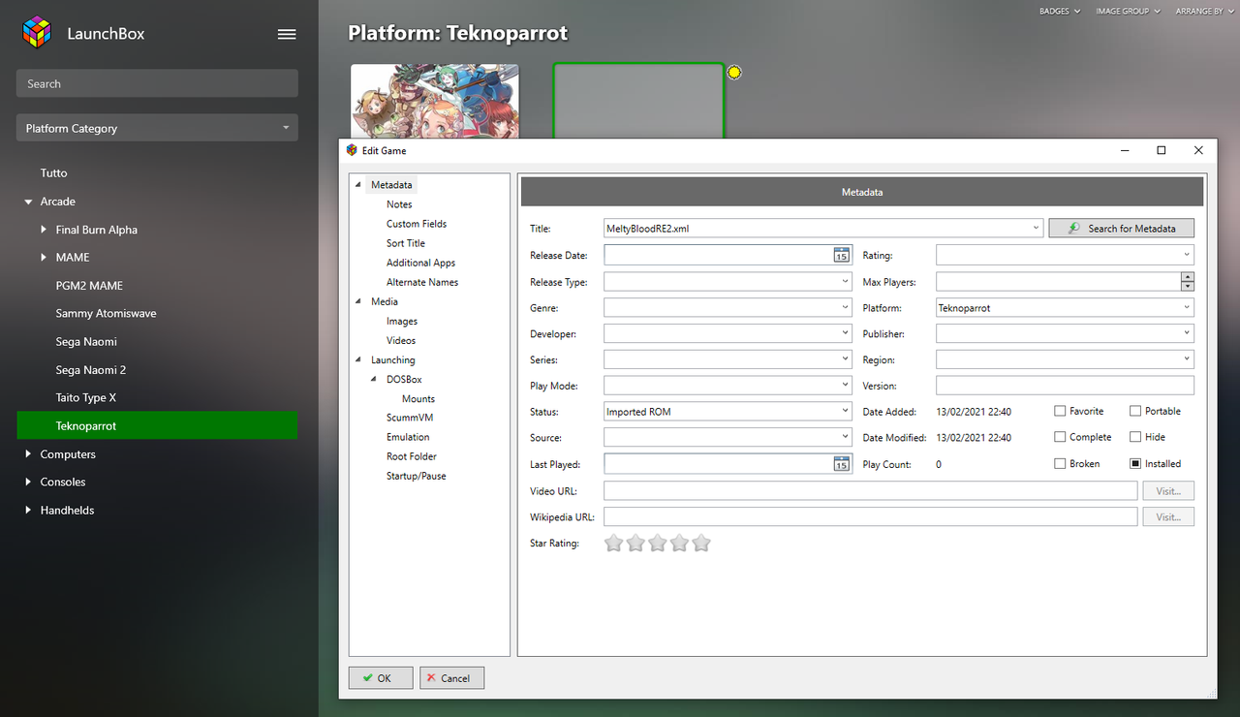Click the first game cover thumbnail

(x=434, y=101)
